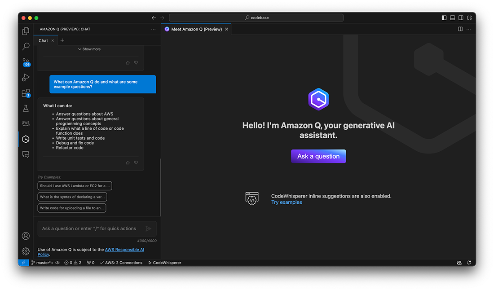The height and width of the screenshot is (290, 494).
Task: Open notifications bell in status bar
Action: (469, 263)
